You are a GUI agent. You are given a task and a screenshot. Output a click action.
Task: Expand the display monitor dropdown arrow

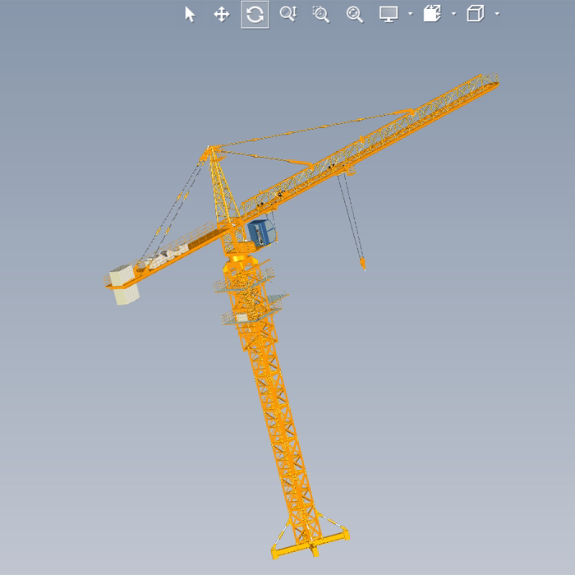coord(411,14)
